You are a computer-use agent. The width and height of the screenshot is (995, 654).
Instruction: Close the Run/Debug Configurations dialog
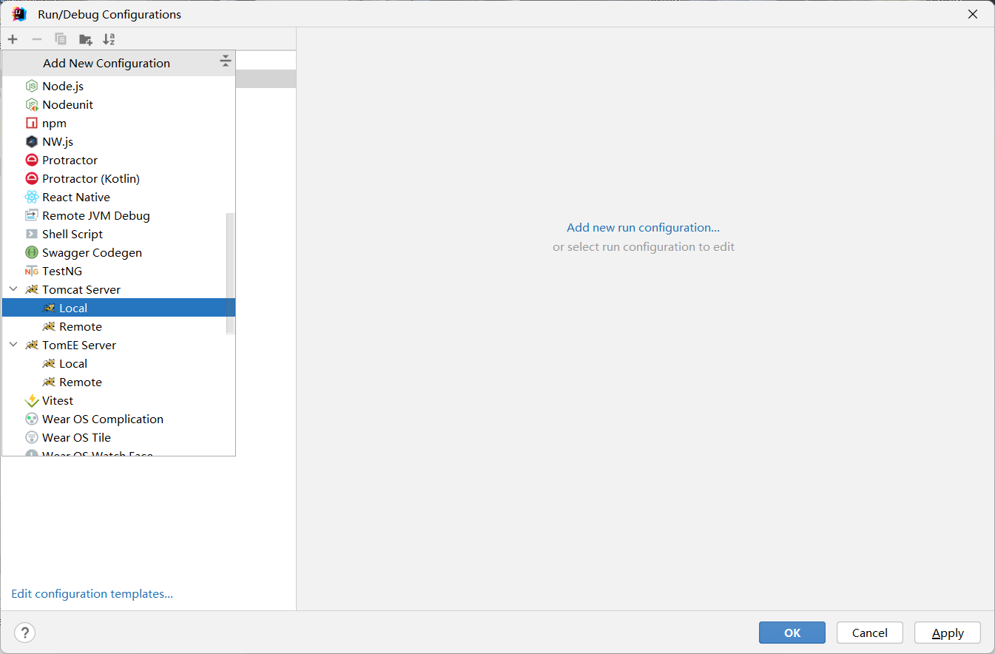(x=974, y=14)
